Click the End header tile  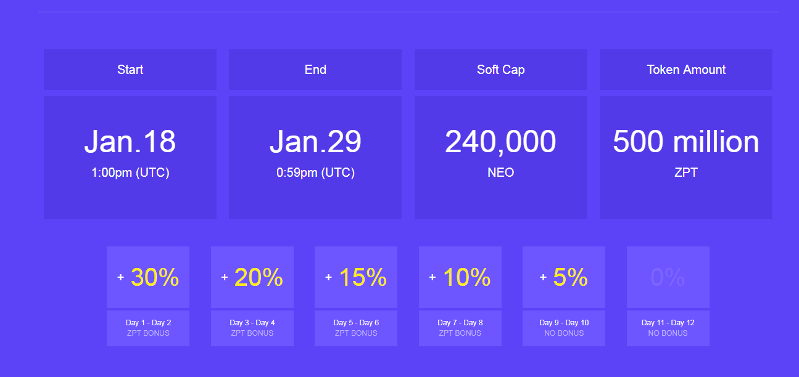coord(315,70)
